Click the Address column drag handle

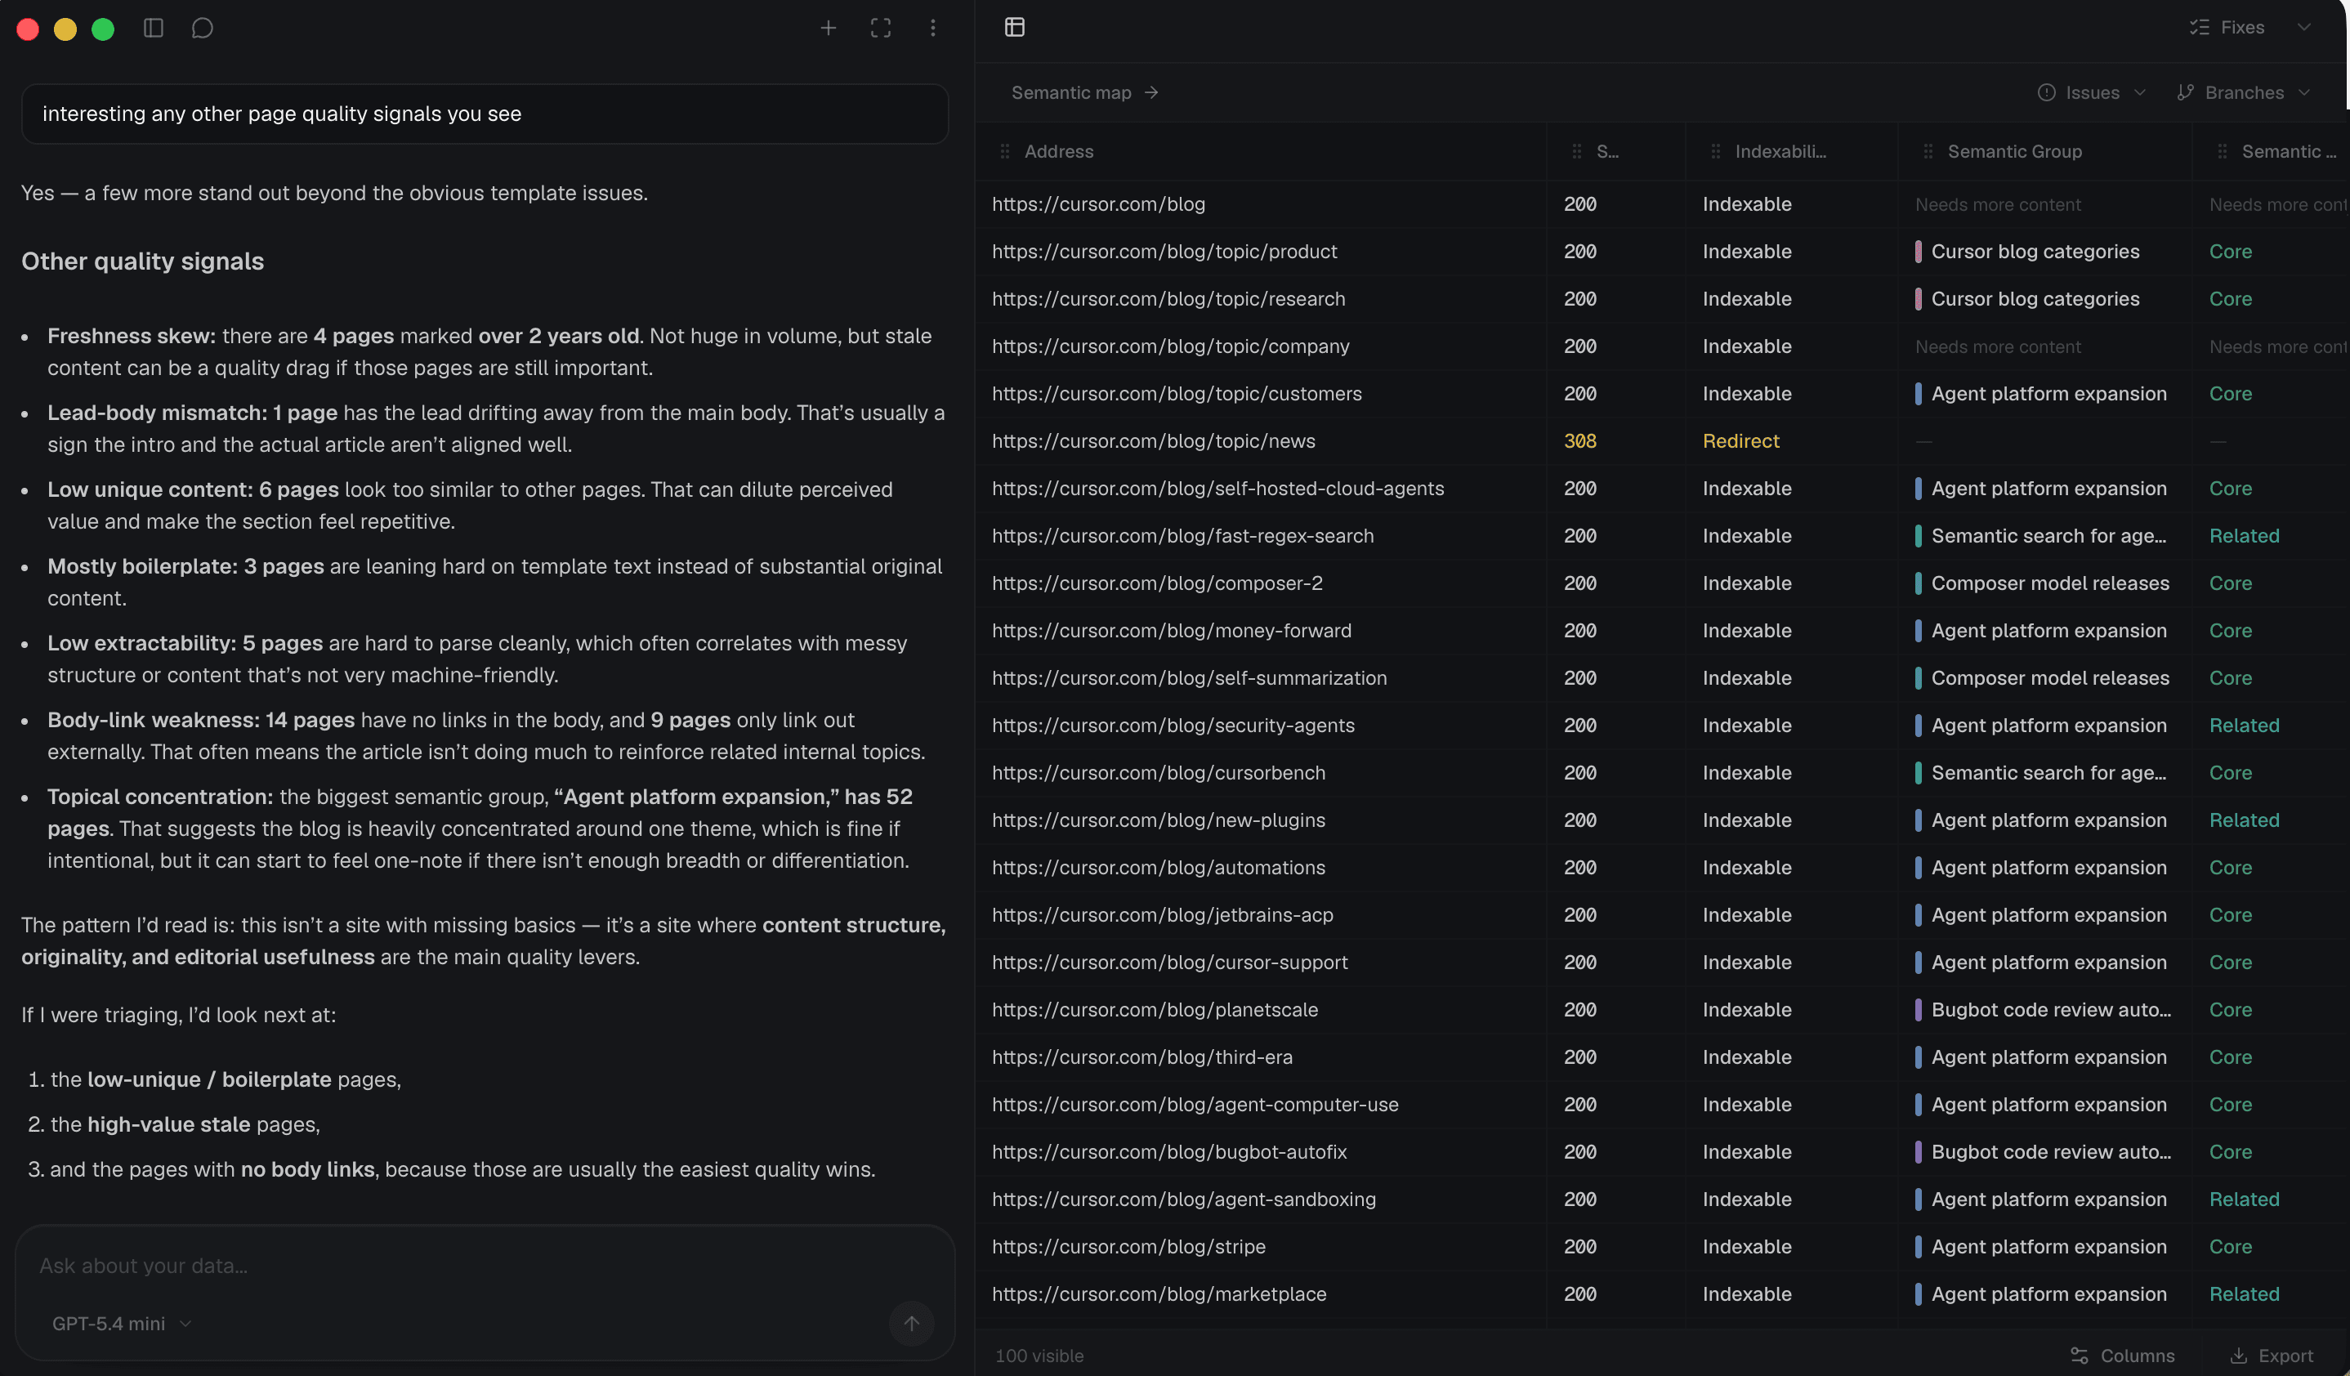point(1004,151)
